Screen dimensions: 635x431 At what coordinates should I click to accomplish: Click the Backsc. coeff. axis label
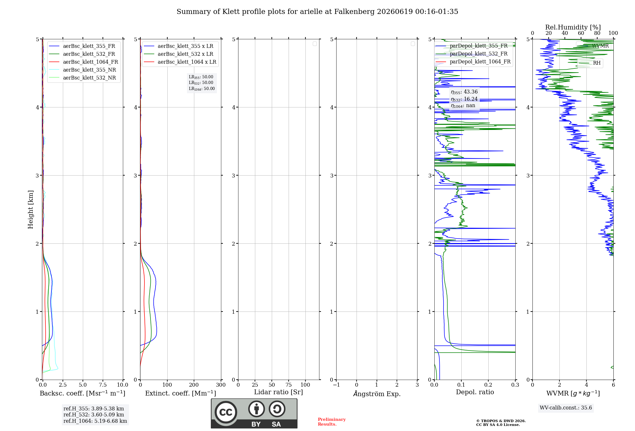coord(83,393)
